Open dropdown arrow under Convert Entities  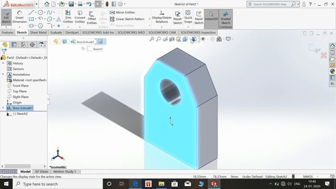[x=80, y=27]
